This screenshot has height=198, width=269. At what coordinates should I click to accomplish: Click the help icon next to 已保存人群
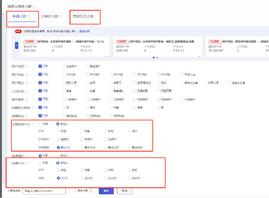point(61,16)
